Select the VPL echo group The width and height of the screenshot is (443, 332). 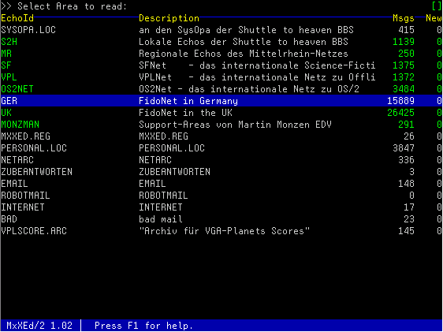pos(9,77)
